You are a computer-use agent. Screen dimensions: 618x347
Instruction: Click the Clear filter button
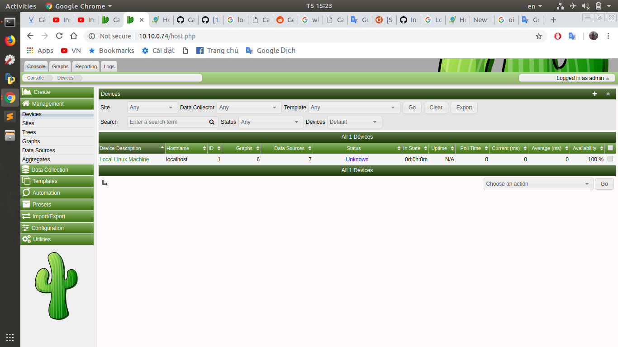pyautogui.click(x=436, y=108)
